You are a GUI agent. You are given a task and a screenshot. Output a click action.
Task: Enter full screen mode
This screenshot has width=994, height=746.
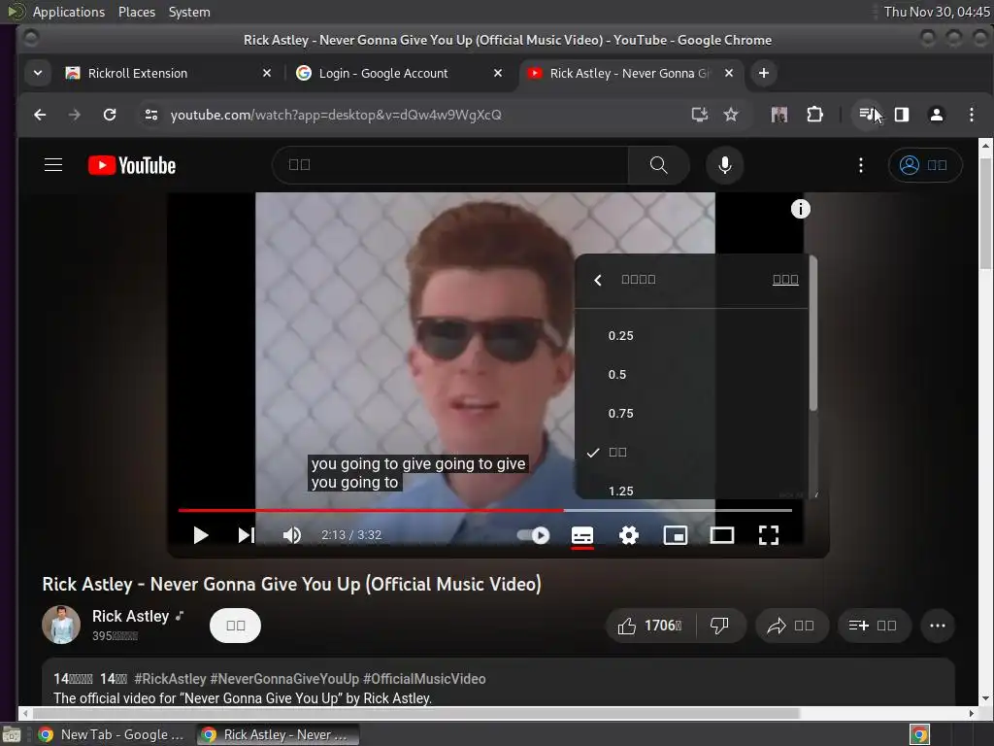click(769, 535)
